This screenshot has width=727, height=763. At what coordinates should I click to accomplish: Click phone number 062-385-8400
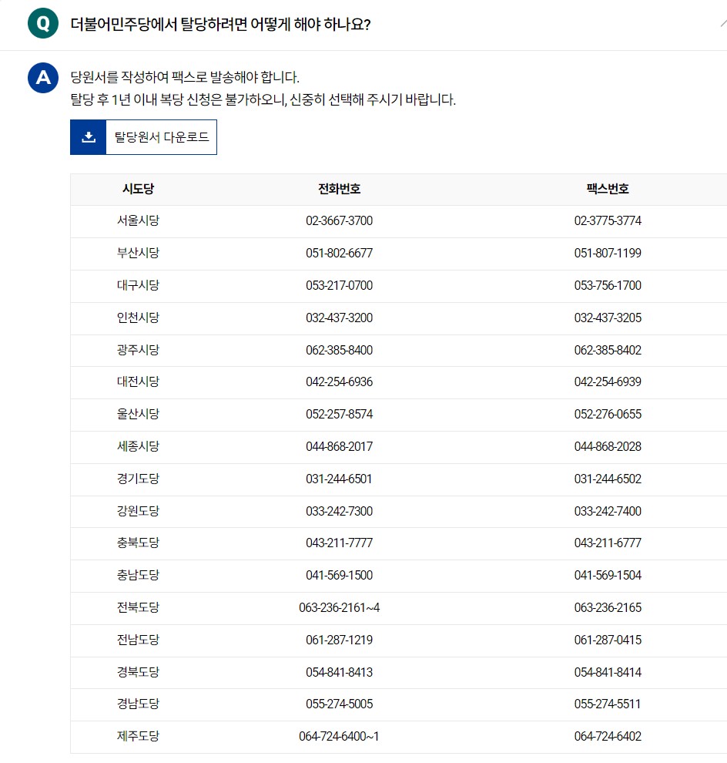(x=339, y=350)
